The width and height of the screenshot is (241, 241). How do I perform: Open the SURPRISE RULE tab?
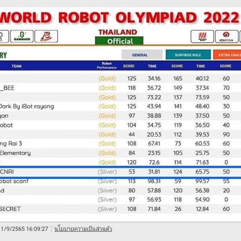pos(188,55)
